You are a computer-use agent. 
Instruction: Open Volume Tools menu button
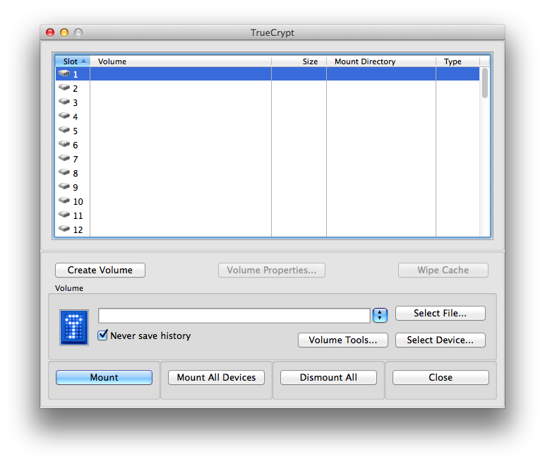point(343,340)
